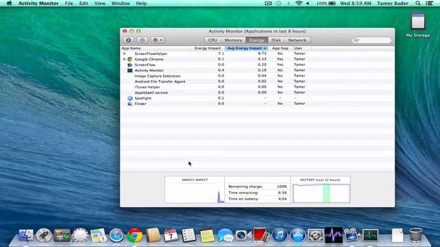Open Safari from the Dock

pos(116,235)
